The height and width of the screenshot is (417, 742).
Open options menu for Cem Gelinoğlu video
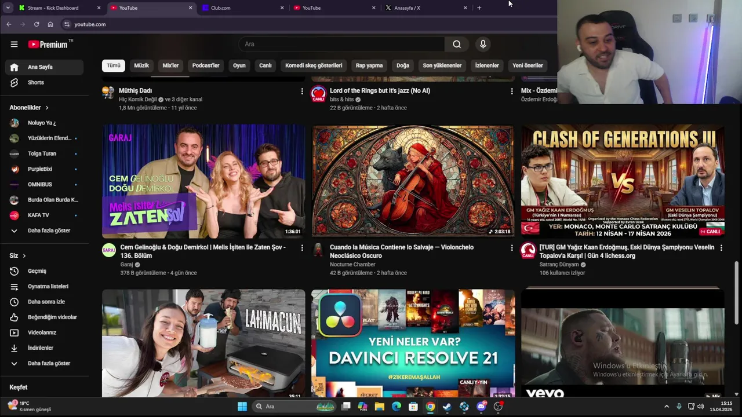[x=301, y=248]
